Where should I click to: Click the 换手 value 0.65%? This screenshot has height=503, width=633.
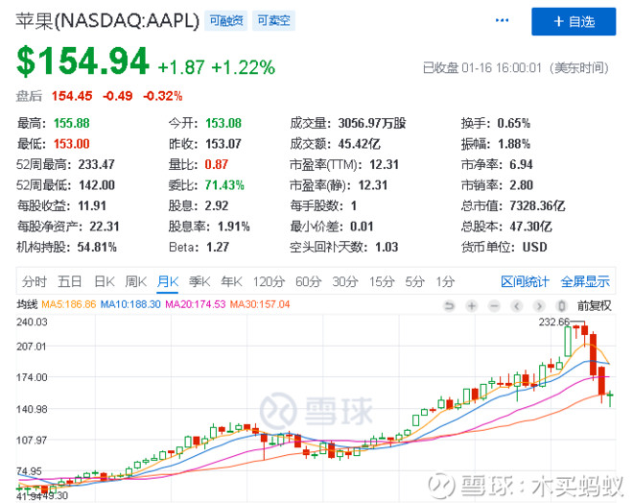tap(513, 123)
